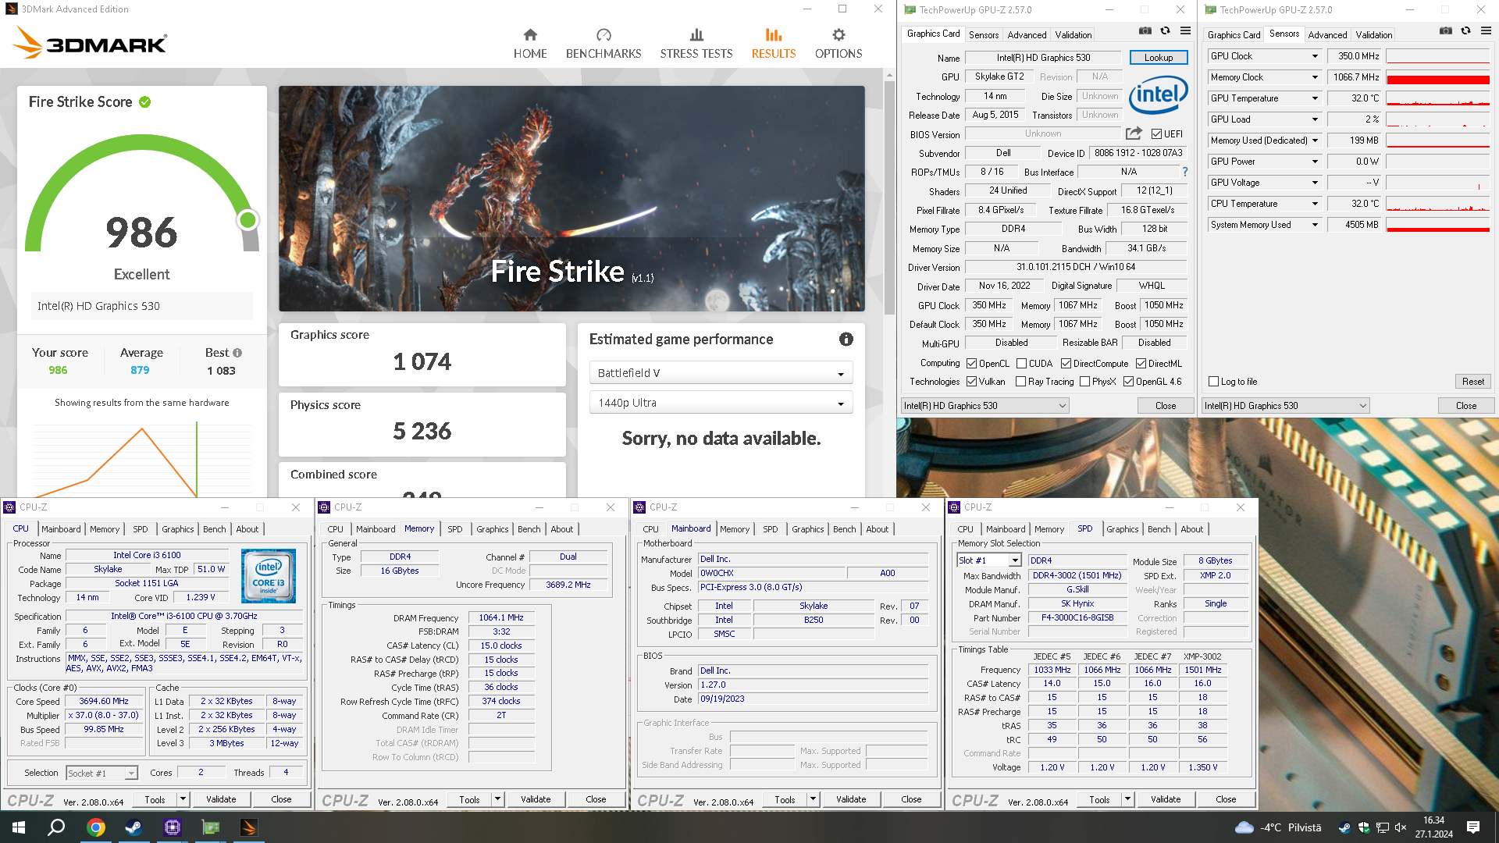Viewport: 1499px width, 843px height.
Task: Open GPU selector dropdown in first GPU-Z
Action: 985,406
